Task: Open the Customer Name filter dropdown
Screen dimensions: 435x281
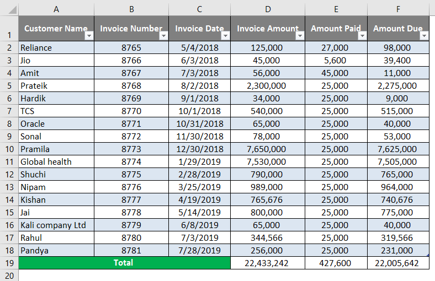Action: (x=89, y=36)
